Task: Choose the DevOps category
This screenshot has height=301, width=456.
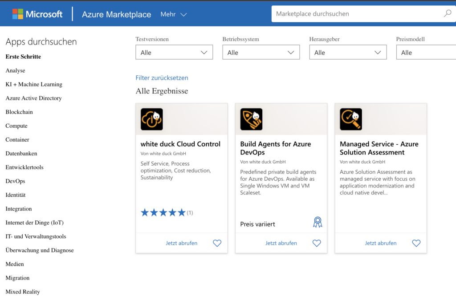Action: click(16, 181)
